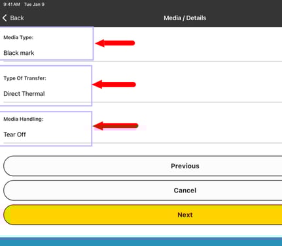This screenshot has width=282, height=246.
Task: Tap the Tue Jan 9 date
Action: pyautogui.click(x=34, y=5)
